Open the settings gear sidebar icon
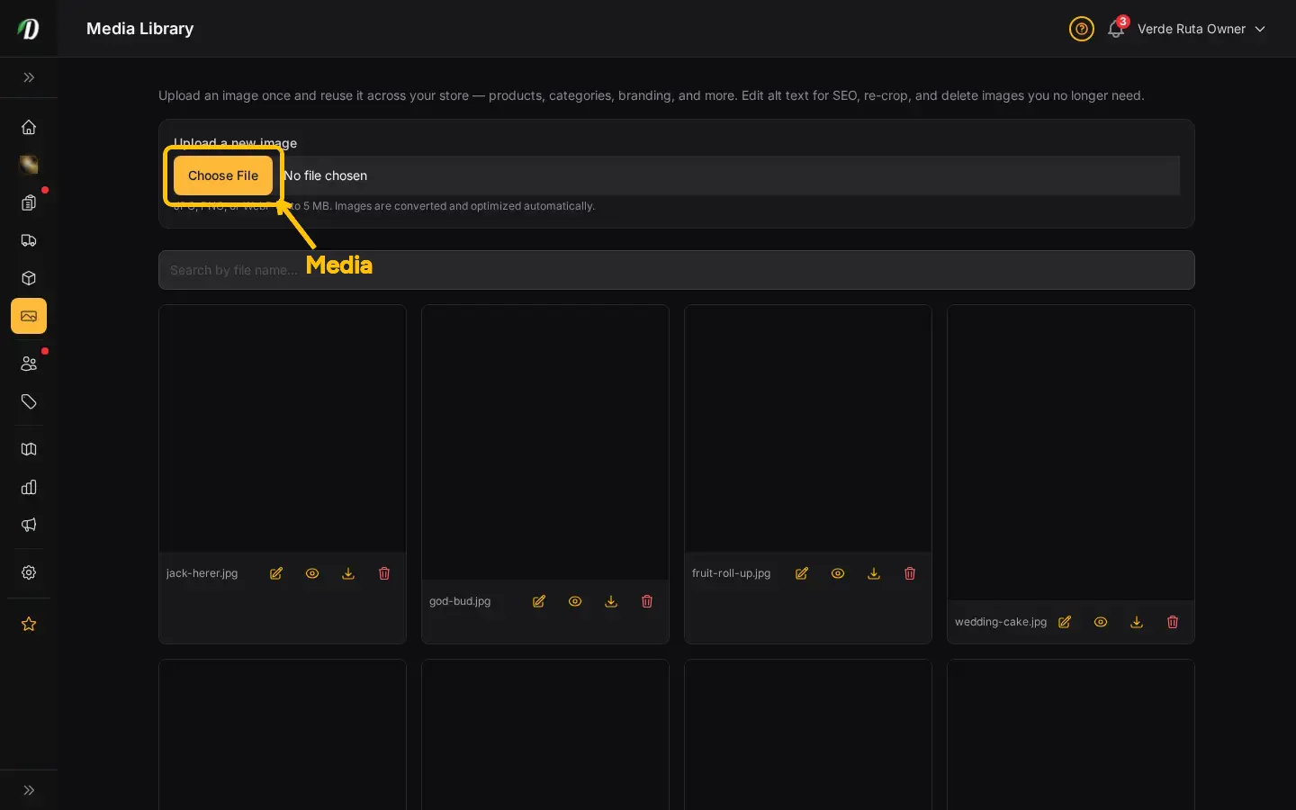 click(29, 572)
